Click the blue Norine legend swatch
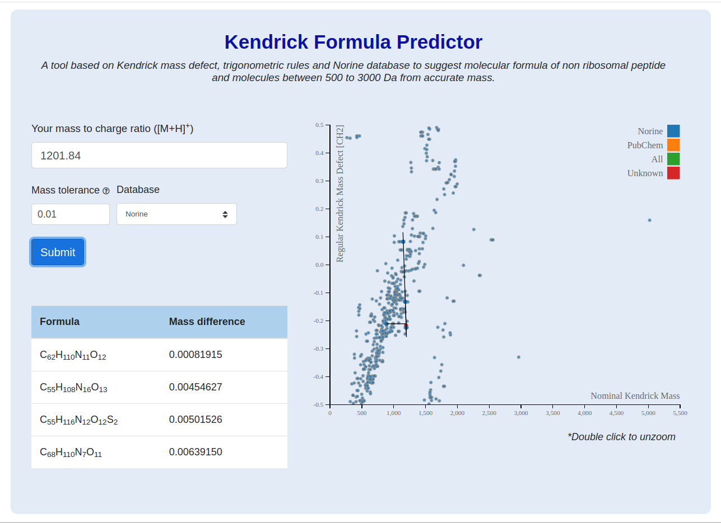Image resolution: width=721 pixels, height=523 pixels. (673, 131)
